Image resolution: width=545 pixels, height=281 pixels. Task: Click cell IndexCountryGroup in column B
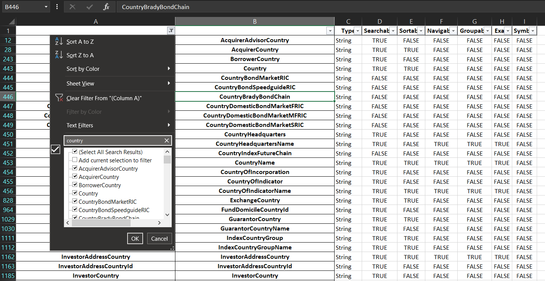[x=255, y=238]
